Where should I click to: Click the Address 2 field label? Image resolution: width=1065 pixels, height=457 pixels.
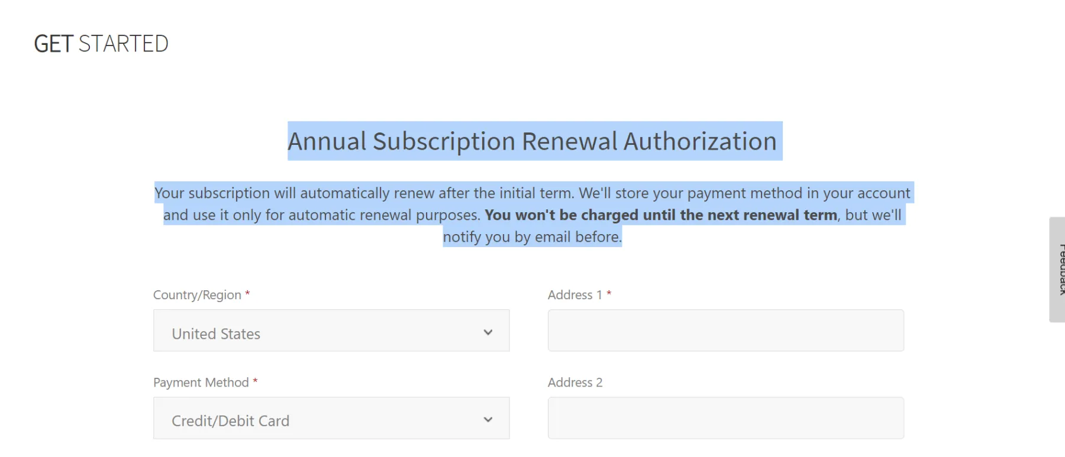(575, 383)
